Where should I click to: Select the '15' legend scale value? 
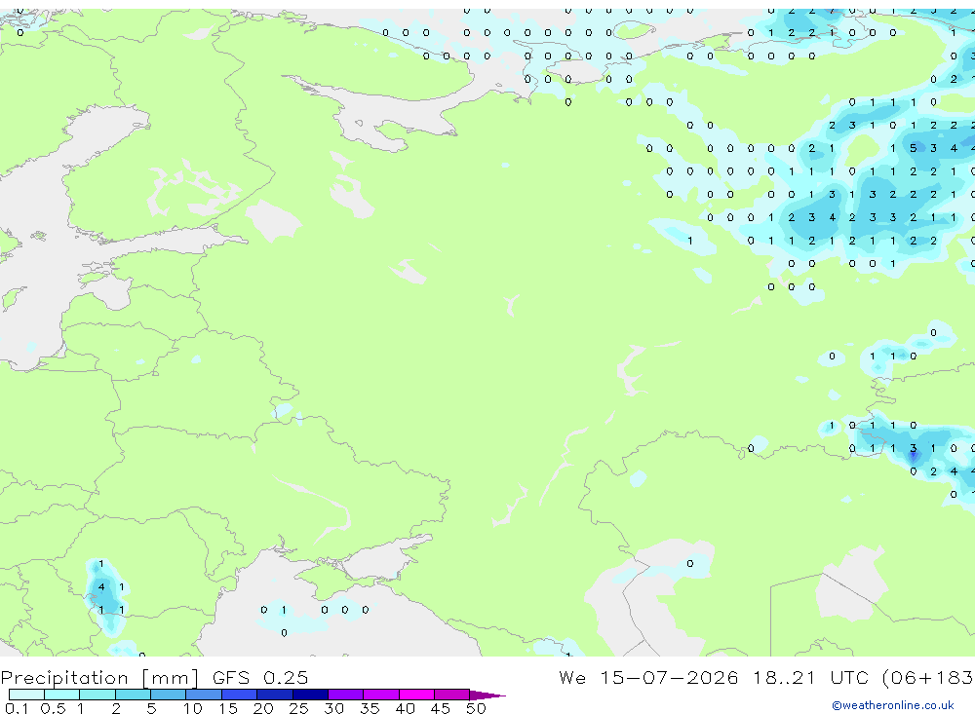227,708
